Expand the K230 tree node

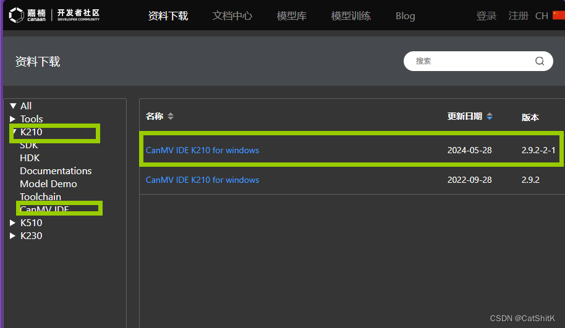[13, 236]
